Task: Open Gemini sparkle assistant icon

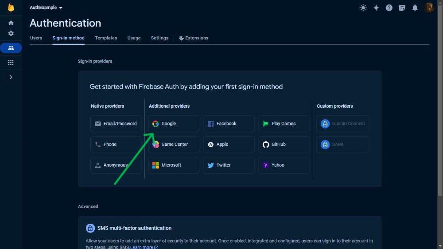Action: [376, 8]
